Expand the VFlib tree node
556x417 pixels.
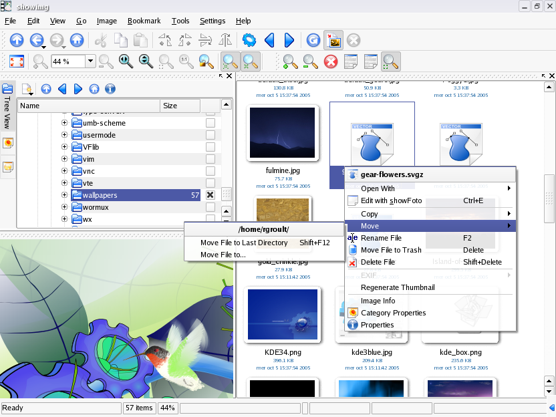pyautogui.click(x=64, y=147)
